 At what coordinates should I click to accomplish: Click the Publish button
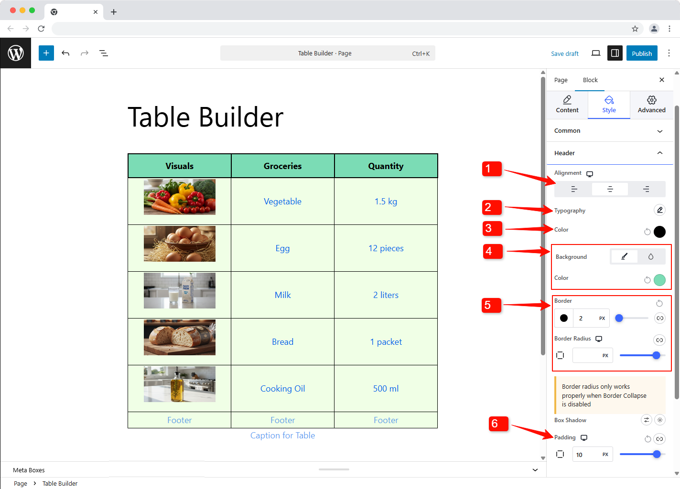(641, 53)
